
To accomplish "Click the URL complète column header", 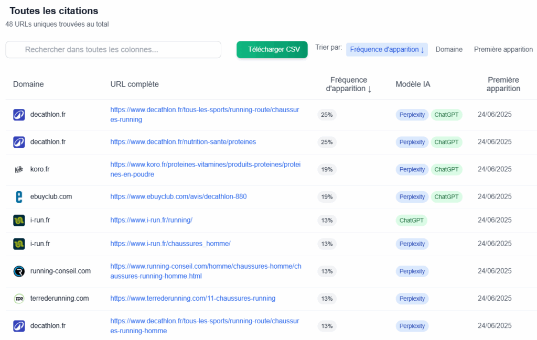I will click(x=135, y=84).
